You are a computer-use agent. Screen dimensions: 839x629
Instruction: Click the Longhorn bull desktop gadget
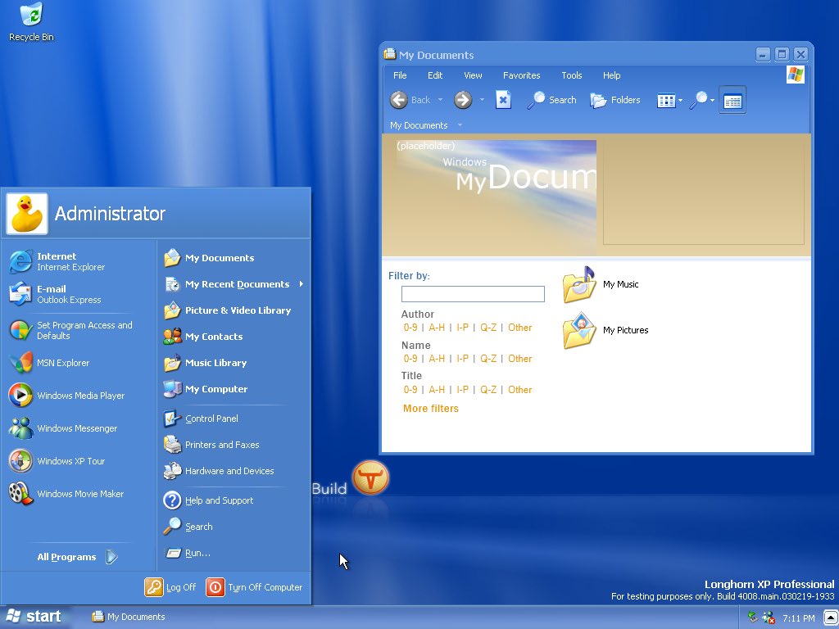point(370,477)
